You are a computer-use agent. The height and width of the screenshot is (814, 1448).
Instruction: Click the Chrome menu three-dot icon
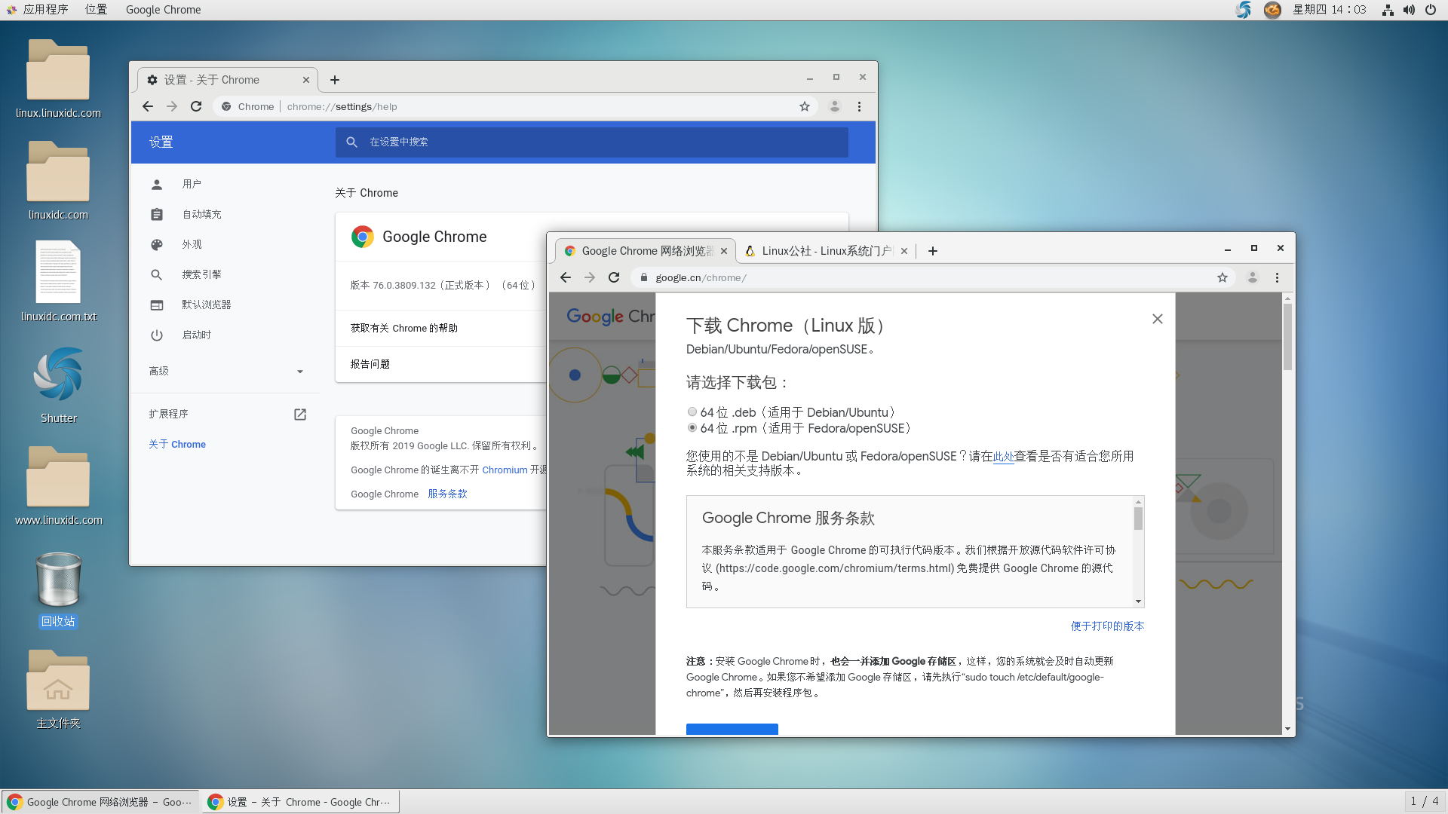click(859, 106)
